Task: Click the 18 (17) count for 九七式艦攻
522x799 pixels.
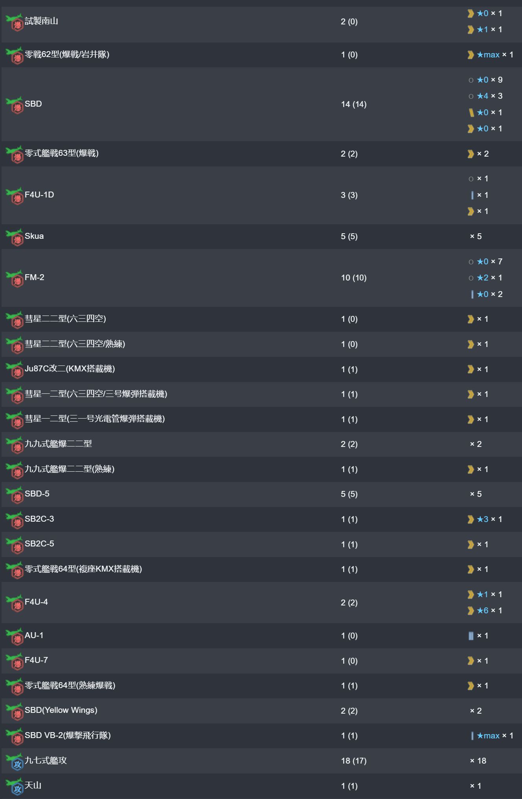Action: pos(353,761)
